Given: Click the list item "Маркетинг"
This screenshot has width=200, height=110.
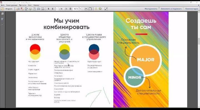Looking at the screenshot, I should tap(33, 73).
